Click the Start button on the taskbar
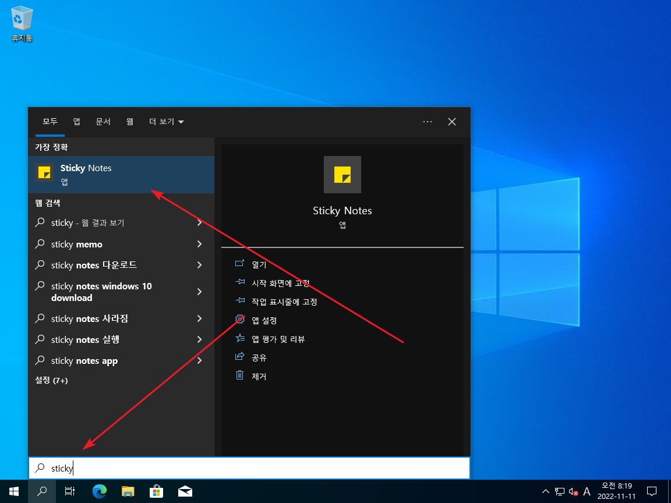The height and width of the screenshot is (503, 671). [14, 491]
